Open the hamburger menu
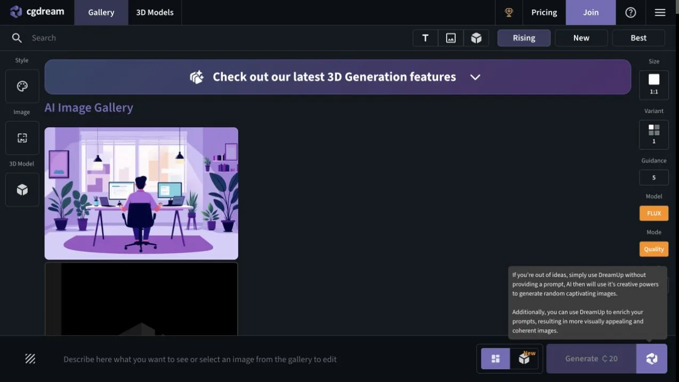The image size is (679, 382). pyautogui.click(x=660, y=12)
